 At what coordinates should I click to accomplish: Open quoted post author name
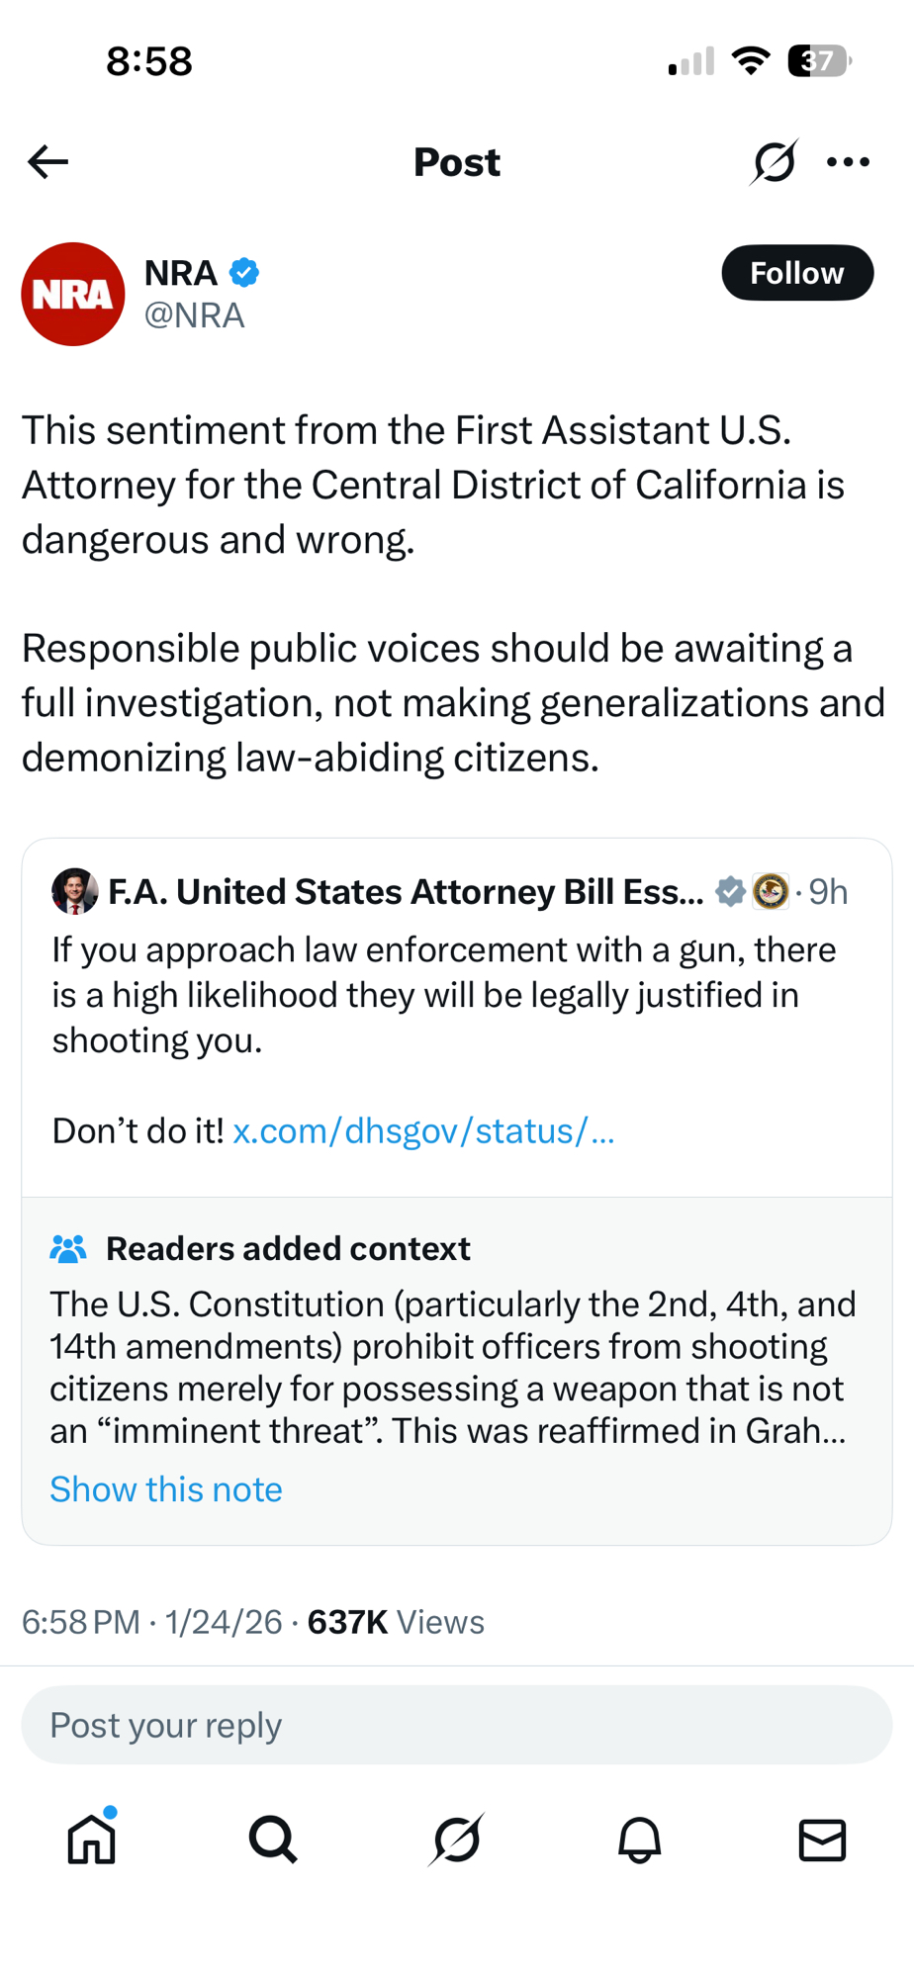click(x=406, y=892)
